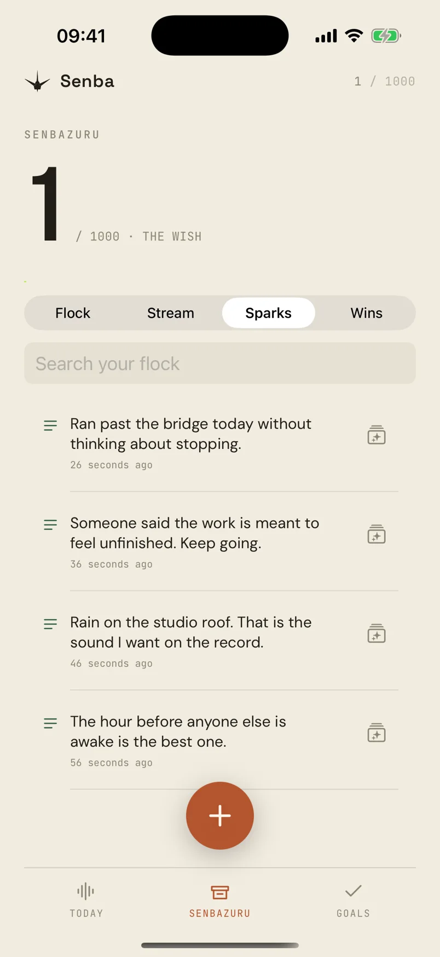440x957 pixels.
Task: Tap the text lines icon beside the bridge note
Action: click(50, 425)
